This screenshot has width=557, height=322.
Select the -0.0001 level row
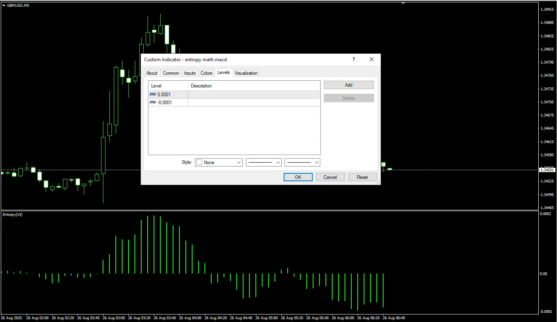click(x=234, y=103)
